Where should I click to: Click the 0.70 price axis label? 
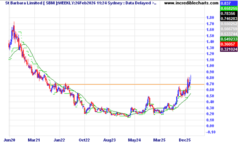210,84
